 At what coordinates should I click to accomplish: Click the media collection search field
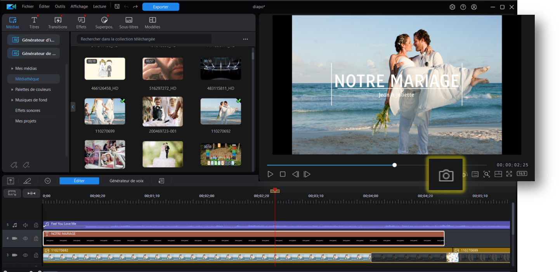[x=144, y=39]
